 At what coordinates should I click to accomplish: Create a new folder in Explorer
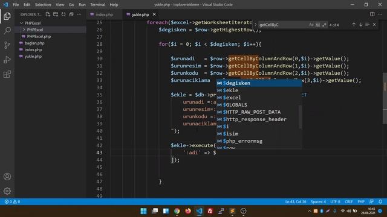(x=56, y=14)
